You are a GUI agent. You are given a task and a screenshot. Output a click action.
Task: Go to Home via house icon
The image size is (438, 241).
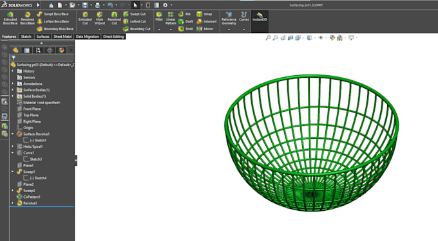(x=51, y=5)
